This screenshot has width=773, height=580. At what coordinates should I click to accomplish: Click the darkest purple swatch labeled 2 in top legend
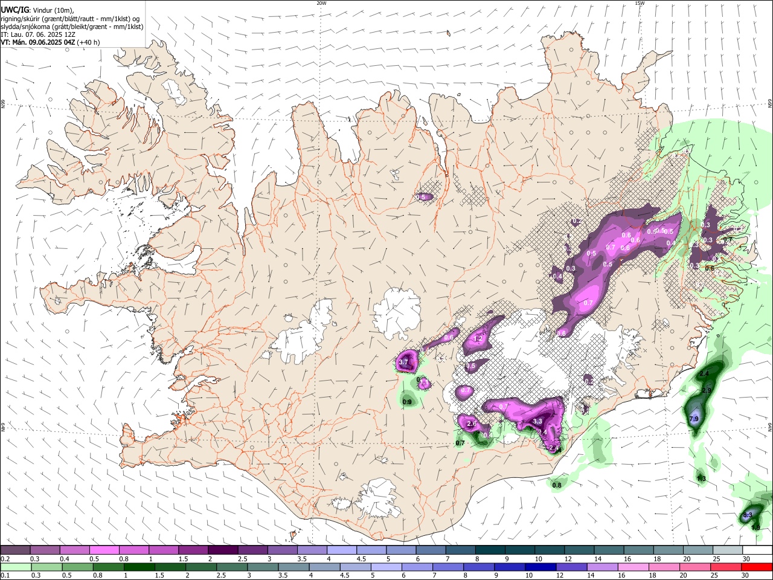223,550
